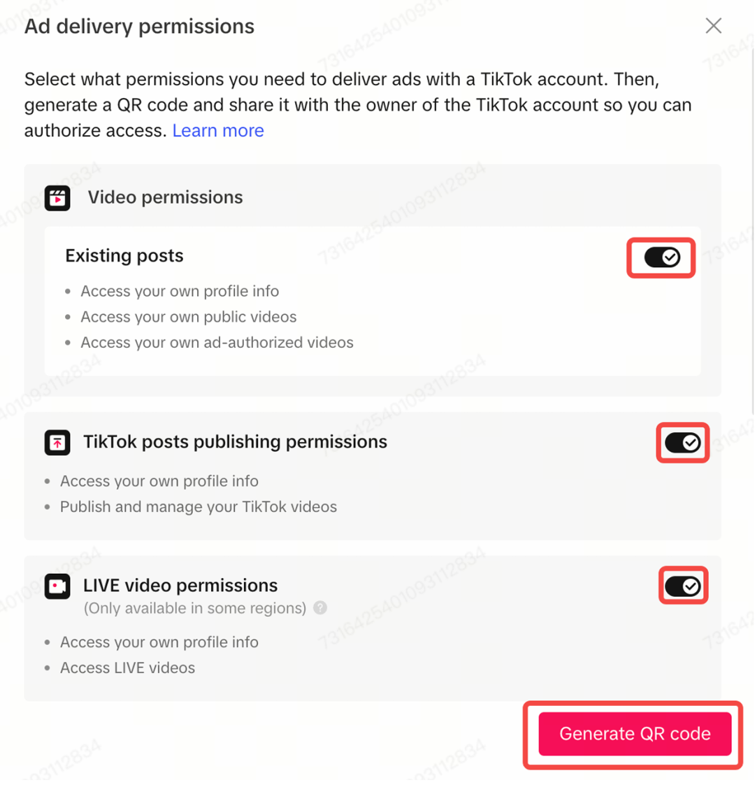Switch off the LIVE video permissions toggle

(x=682, y=586)
